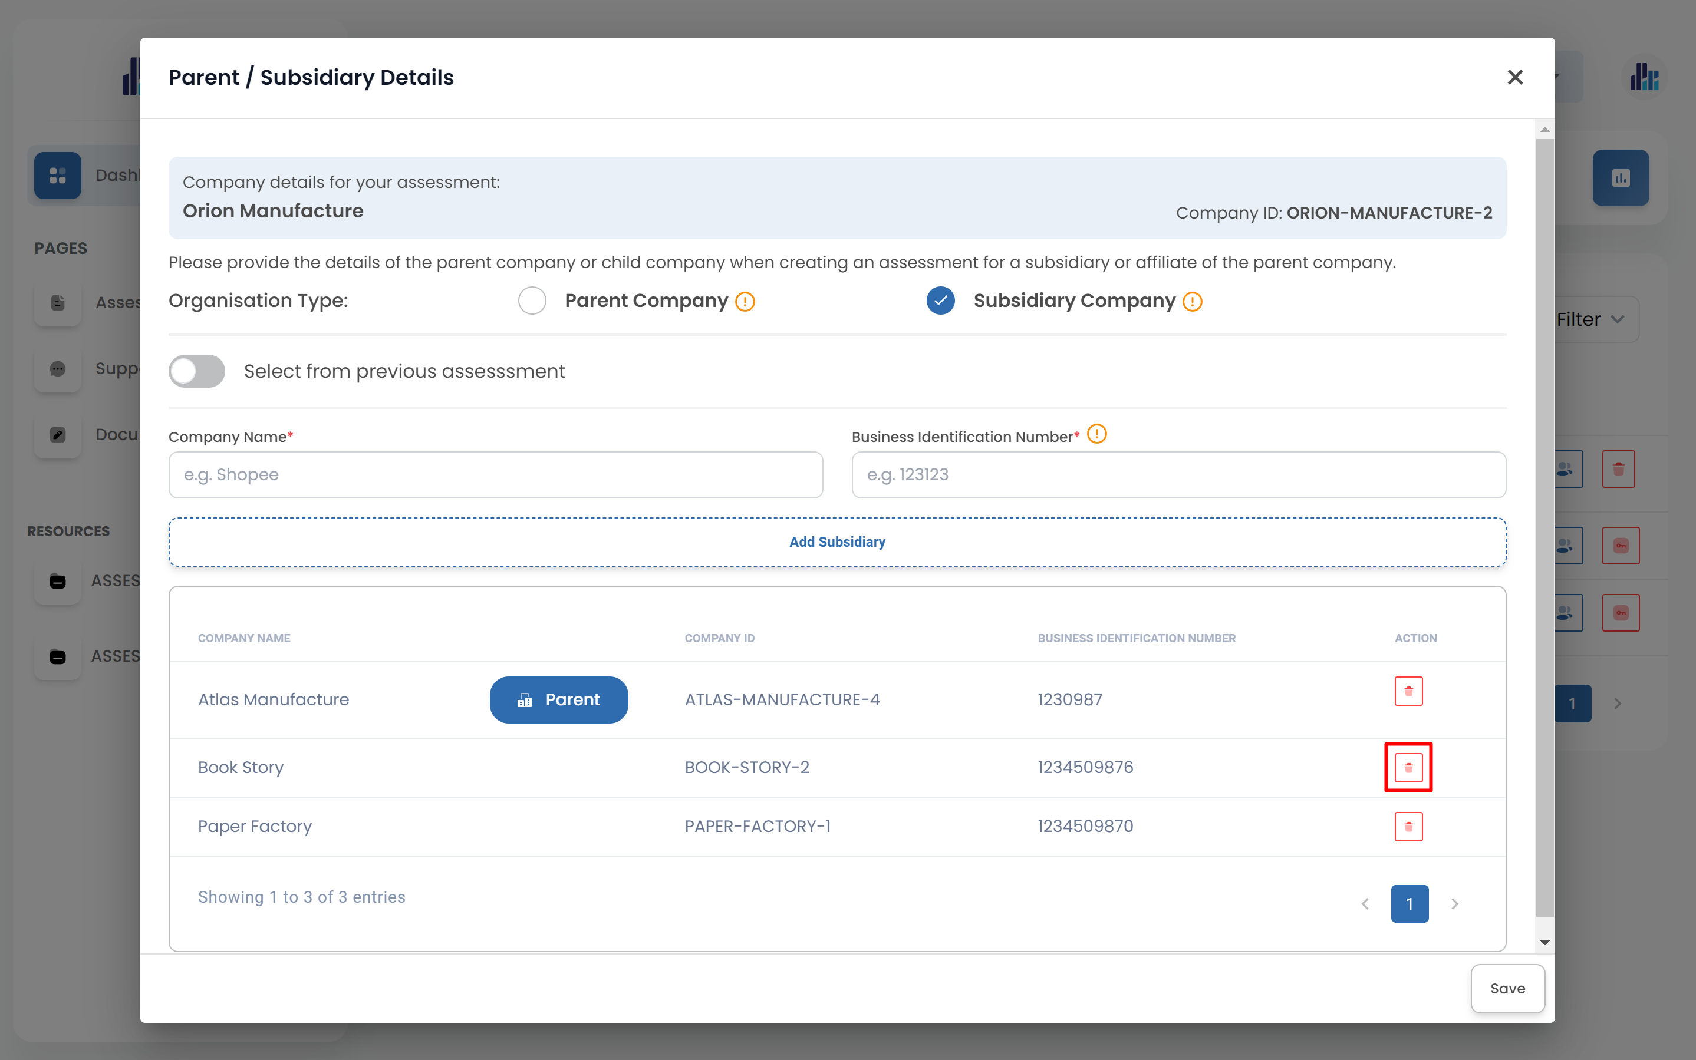The image size is (1696, 1060).
Task: Click Business Identification Number info icon
Action: point(1096,435)
